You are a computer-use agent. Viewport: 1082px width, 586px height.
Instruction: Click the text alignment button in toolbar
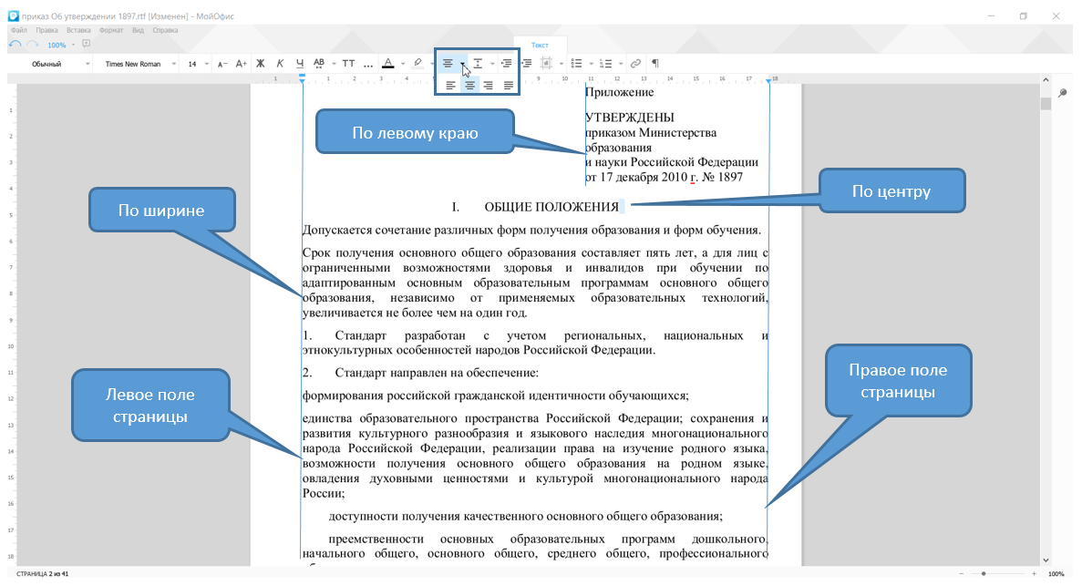click(448, 64)
